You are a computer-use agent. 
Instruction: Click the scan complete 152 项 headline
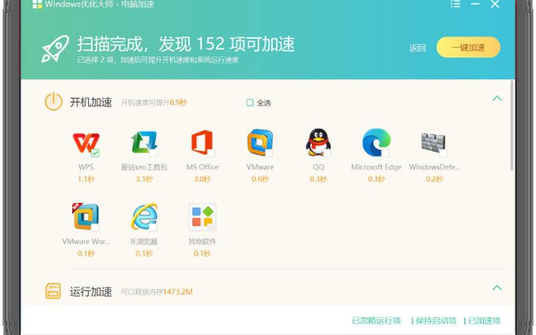[186, 44]
